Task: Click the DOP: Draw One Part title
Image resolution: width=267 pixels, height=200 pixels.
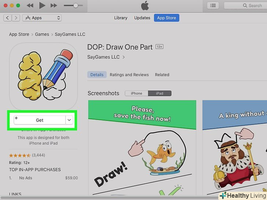Action: coord(120,47)
